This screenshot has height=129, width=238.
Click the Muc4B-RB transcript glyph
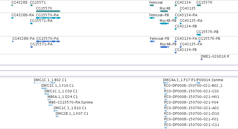click(x=164, y=24)
